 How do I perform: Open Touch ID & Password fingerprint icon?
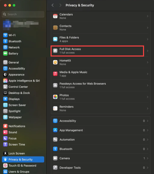(x=5, y=165)
